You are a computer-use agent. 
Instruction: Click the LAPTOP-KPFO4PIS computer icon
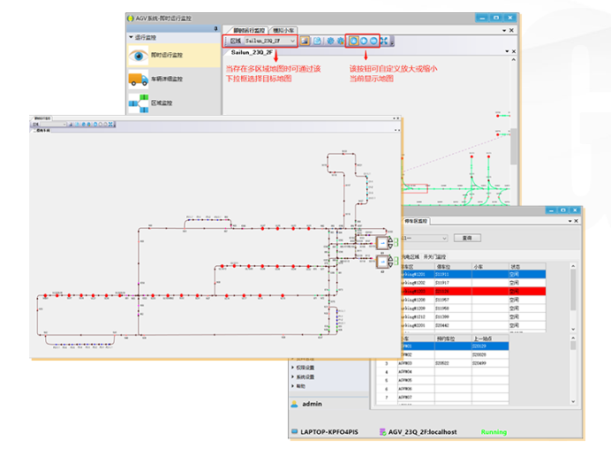pyautogui.click(x=293, y=431)
